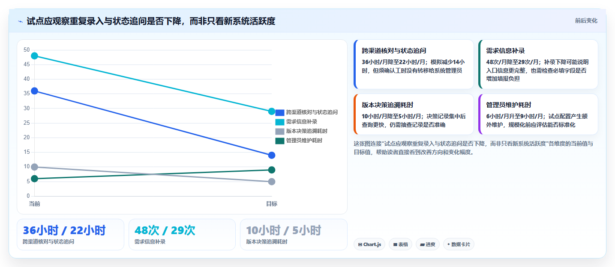The height and width of the screenshot is (267, 615).
Task: Open the 跨渠道核对与状态追问 detail card
Action: point(414,64)
